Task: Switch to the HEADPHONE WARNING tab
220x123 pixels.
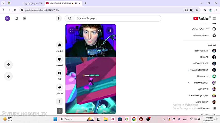Action: (60, 3)
